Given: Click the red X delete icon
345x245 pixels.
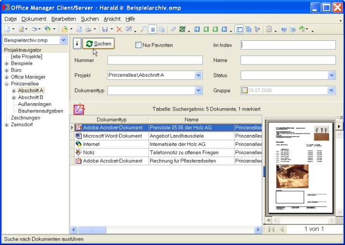Looking at the screenshot, I should coord(119,29).
